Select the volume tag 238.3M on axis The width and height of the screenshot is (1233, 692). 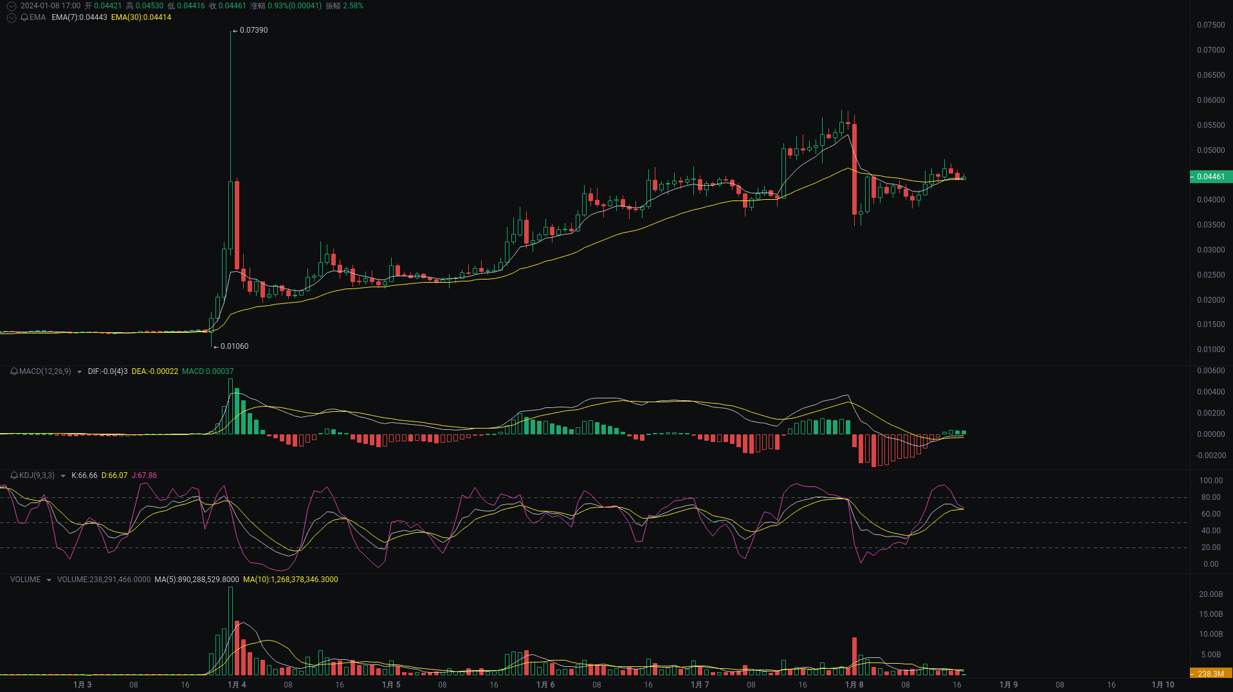[x=1212, y=673]
